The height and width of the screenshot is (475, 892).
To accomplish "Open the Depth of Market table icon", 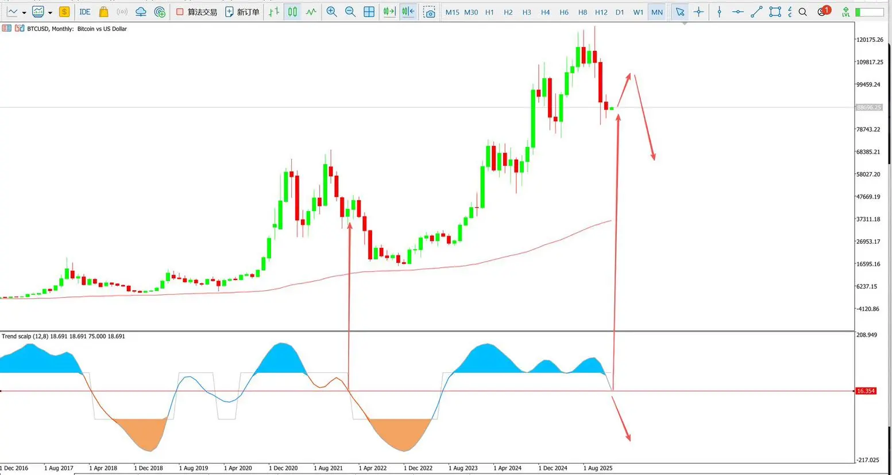I will [x=7, y=28].
